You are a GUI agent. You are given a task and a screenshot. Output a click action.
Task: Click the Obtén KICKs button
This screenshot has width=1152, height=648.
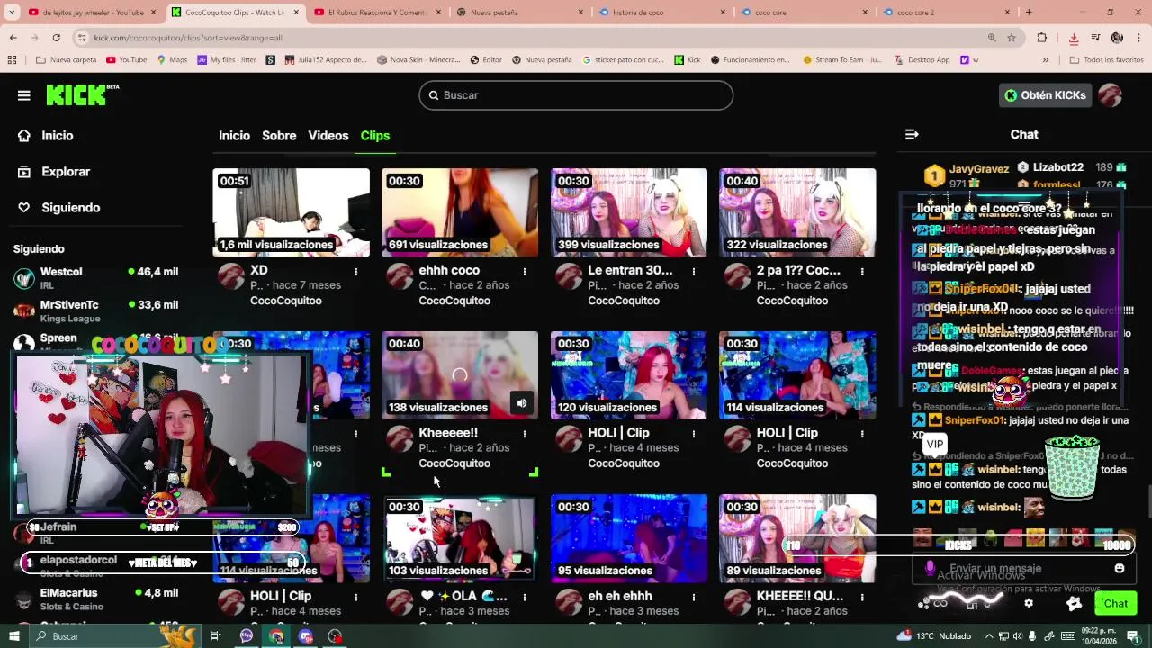(1045, 95)
